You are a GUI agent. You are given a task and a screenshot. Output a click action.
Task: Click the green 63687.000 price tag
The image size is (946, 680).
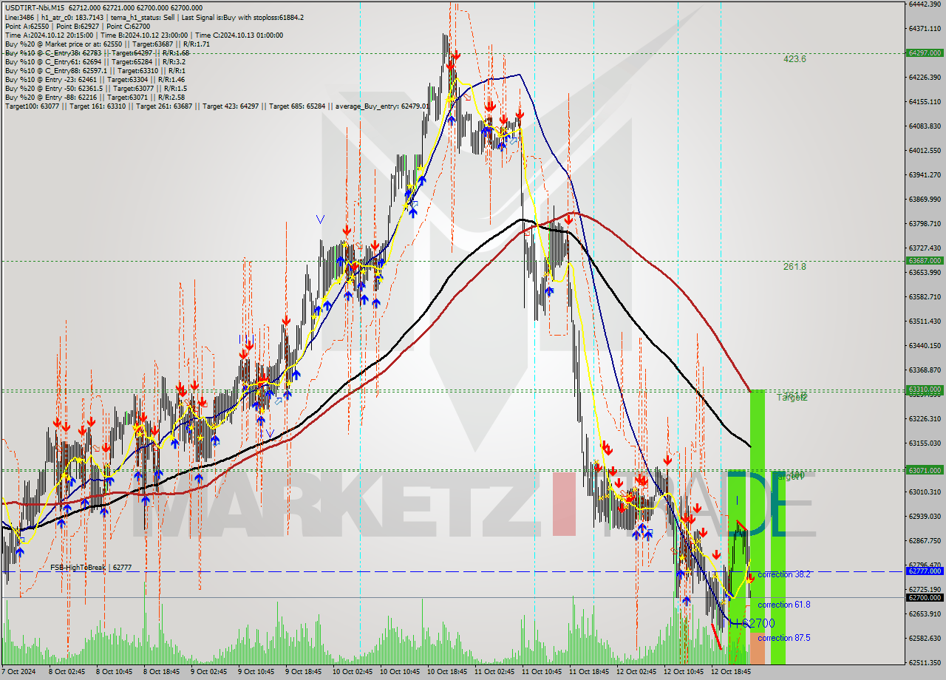tap(924, 261)
